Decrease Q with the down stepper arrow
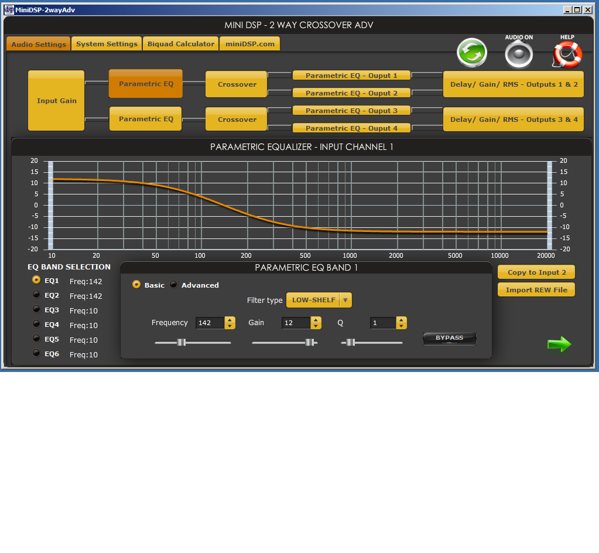The width and height of the screenshot is (599, 553). point(401,326)
